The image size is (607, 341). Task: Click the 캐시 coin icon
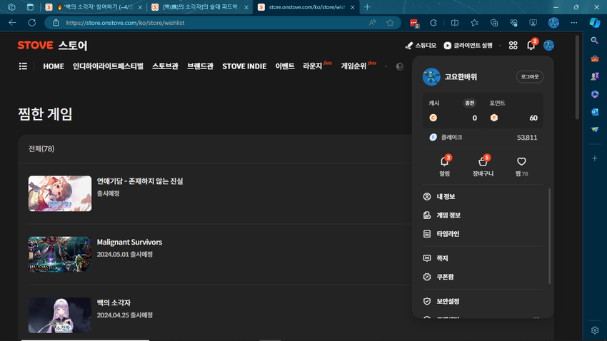pyautogui.click(x=433, y=118)
